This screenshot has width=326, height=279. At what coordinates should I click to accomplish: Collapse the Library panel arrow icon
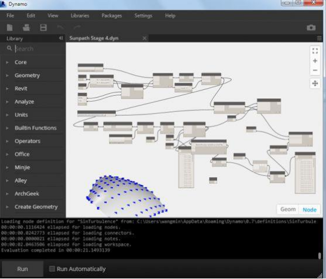tap(61, 38)
